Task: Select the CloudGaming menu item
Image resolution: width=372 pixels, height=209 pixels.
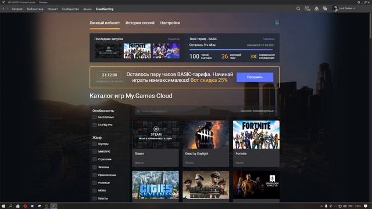Action: (105, 9)
